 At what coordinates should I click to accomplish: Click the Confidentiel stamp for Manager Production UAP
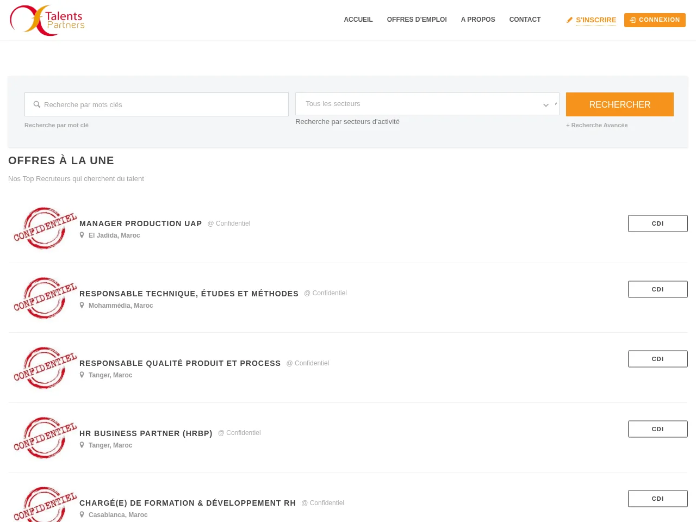(x=45, y=228)
